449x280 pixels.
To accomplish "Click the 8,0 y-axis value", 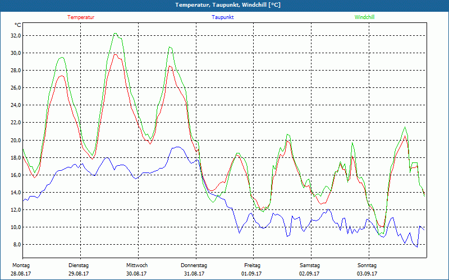I will coord(17,245).
